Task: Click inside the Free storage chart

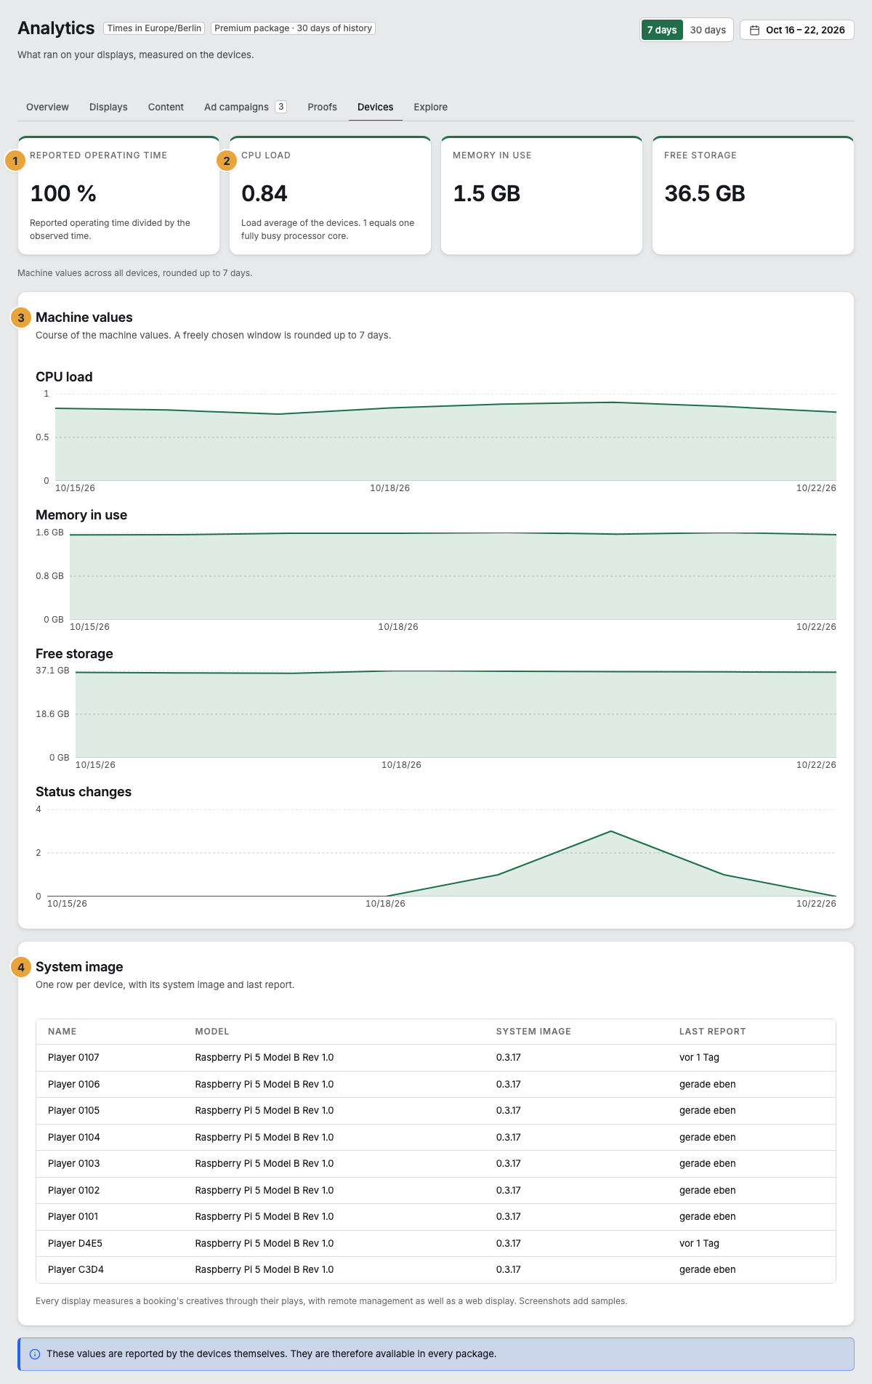Action: [456, 714]
